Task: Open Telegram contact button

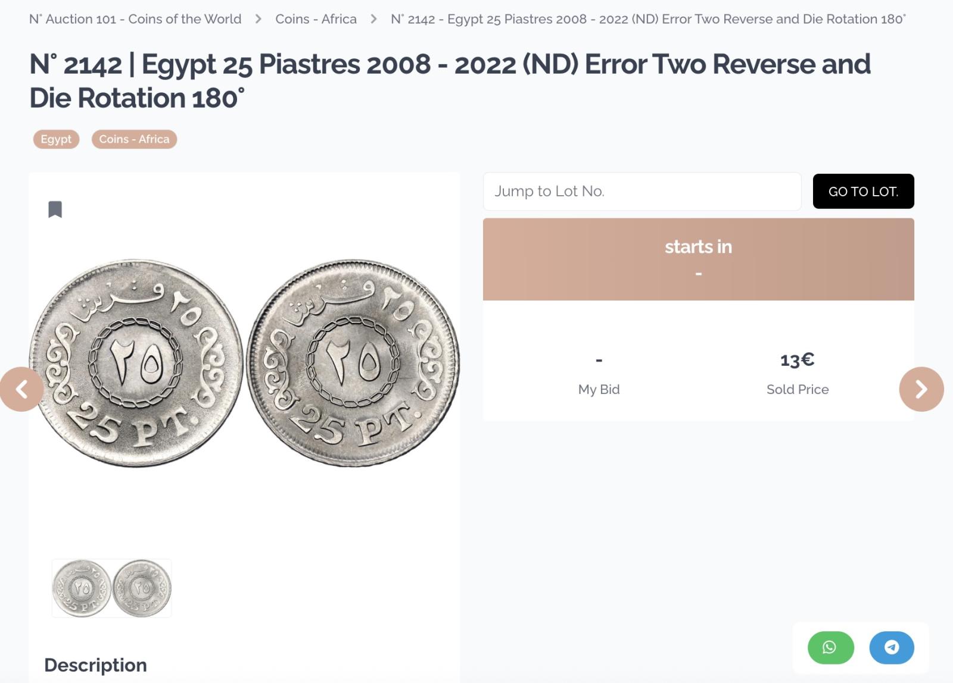Action: (892, 647)
